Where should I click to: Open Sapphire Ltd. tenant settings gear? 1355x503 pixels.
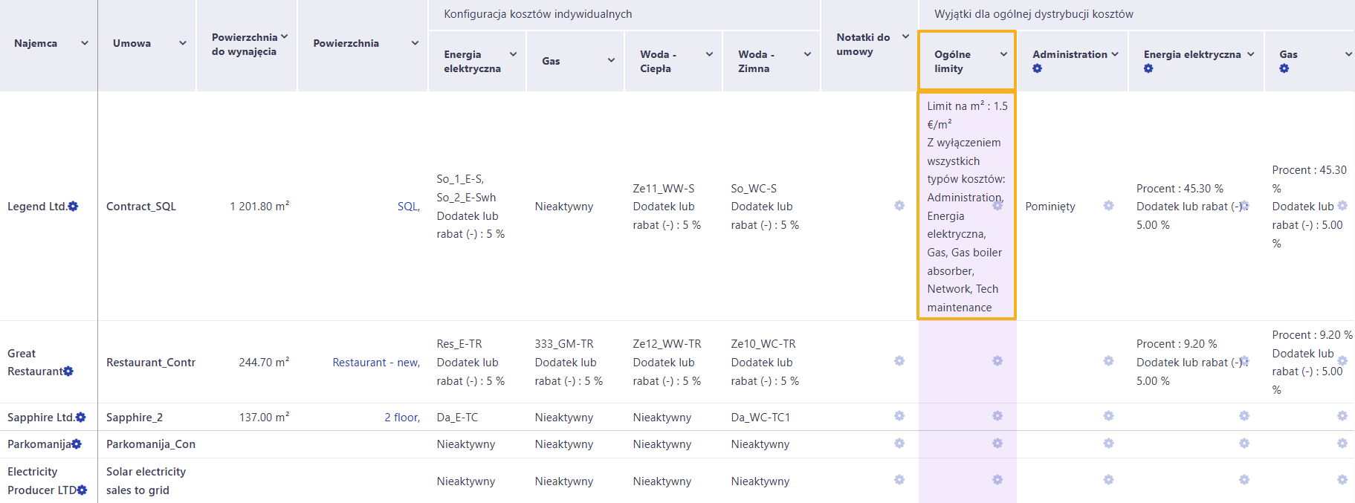pos(81,418)
